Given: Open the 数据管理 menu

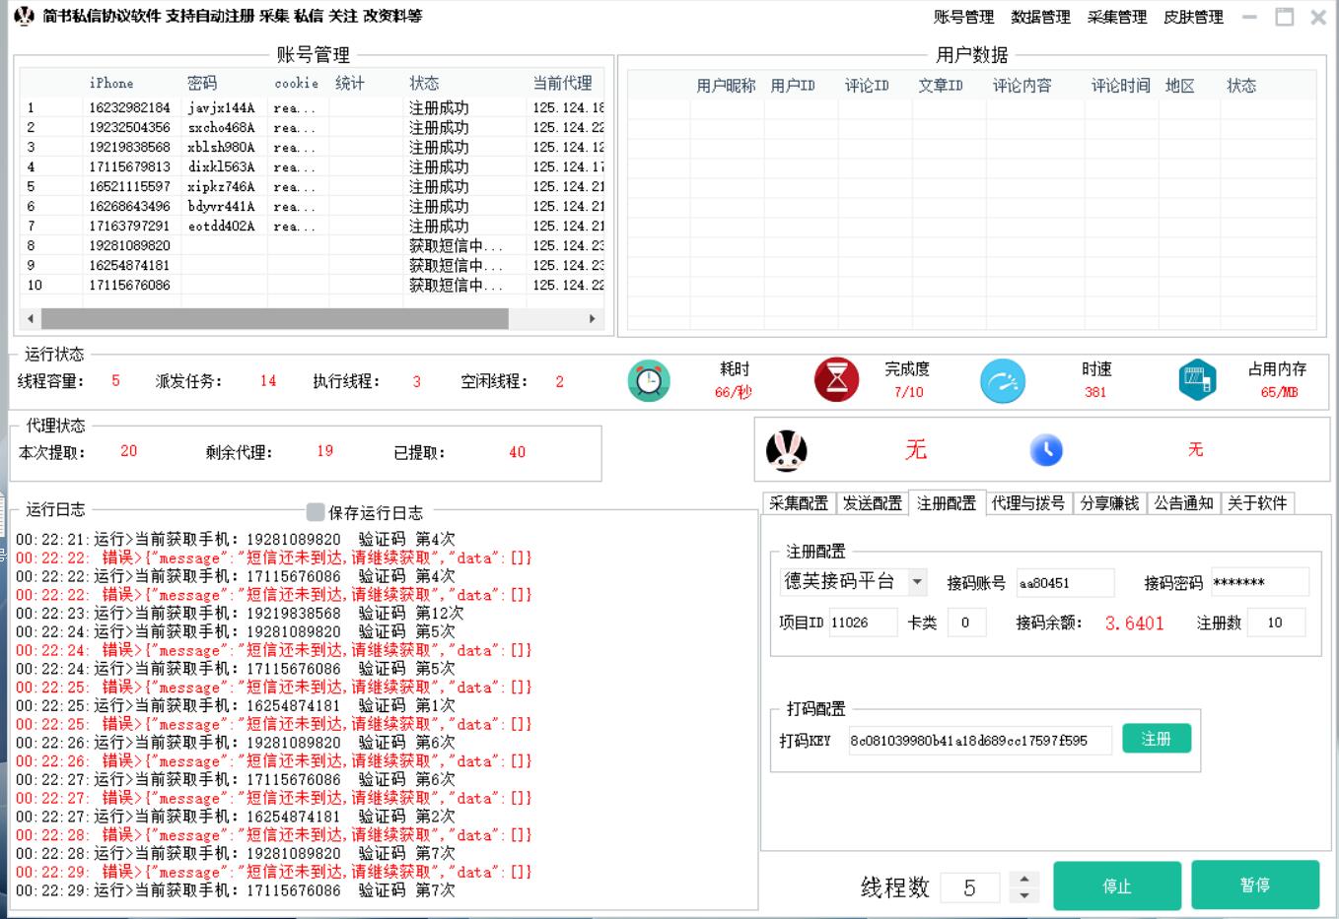Looking at the screenshot, I should (1041, 17).
